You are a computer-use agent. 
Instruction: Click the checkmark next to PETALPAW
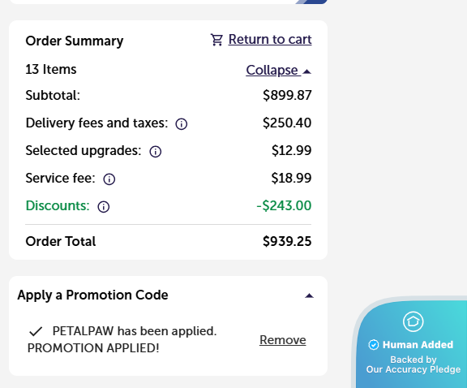(36, 331)
